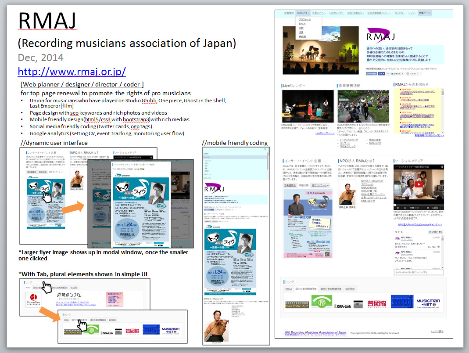
Task: Open Liveカレンダー in the top nav
Action: coord(337,13)
